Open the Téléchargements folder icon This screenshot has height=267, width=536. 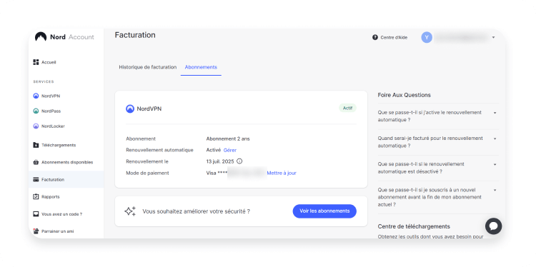pyautogui.click(x=36, y=145)
